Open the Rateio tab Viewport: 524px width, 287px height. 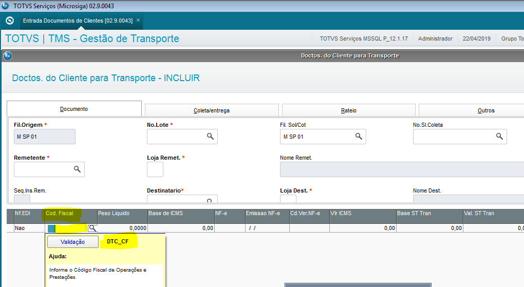[348, 110]
